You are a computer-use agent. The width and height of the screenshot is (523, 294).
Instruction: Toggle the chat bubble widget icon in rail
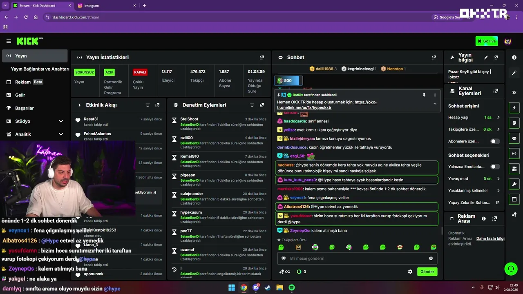pos(514,138)
